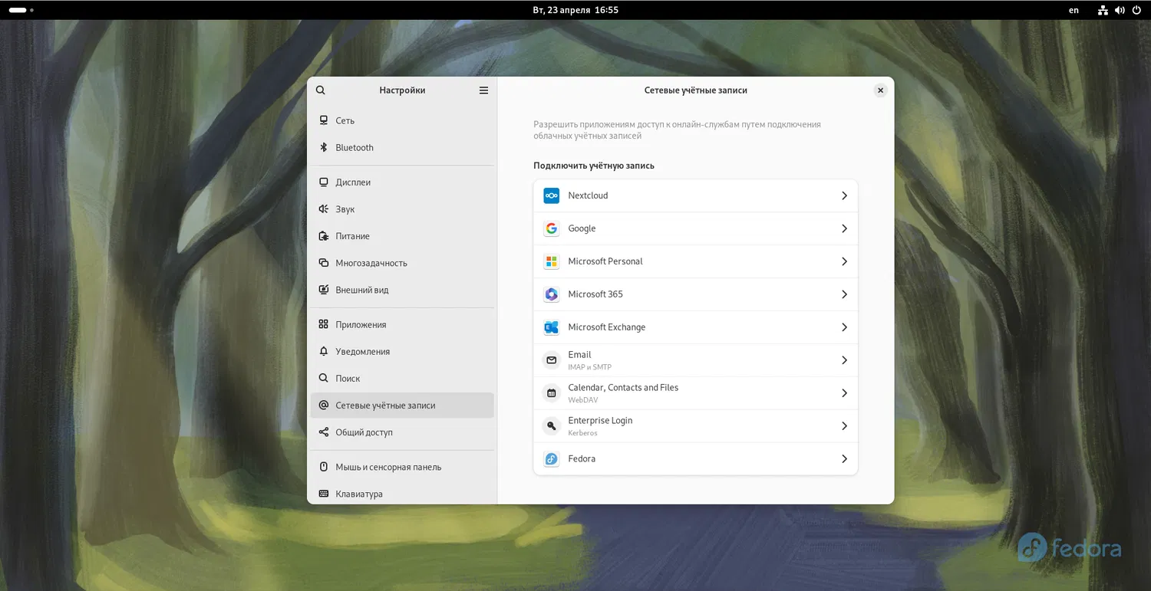Click the IMAP и SMTP subtitle
The width and height of the screenshot is (1151, 591).
589,367
